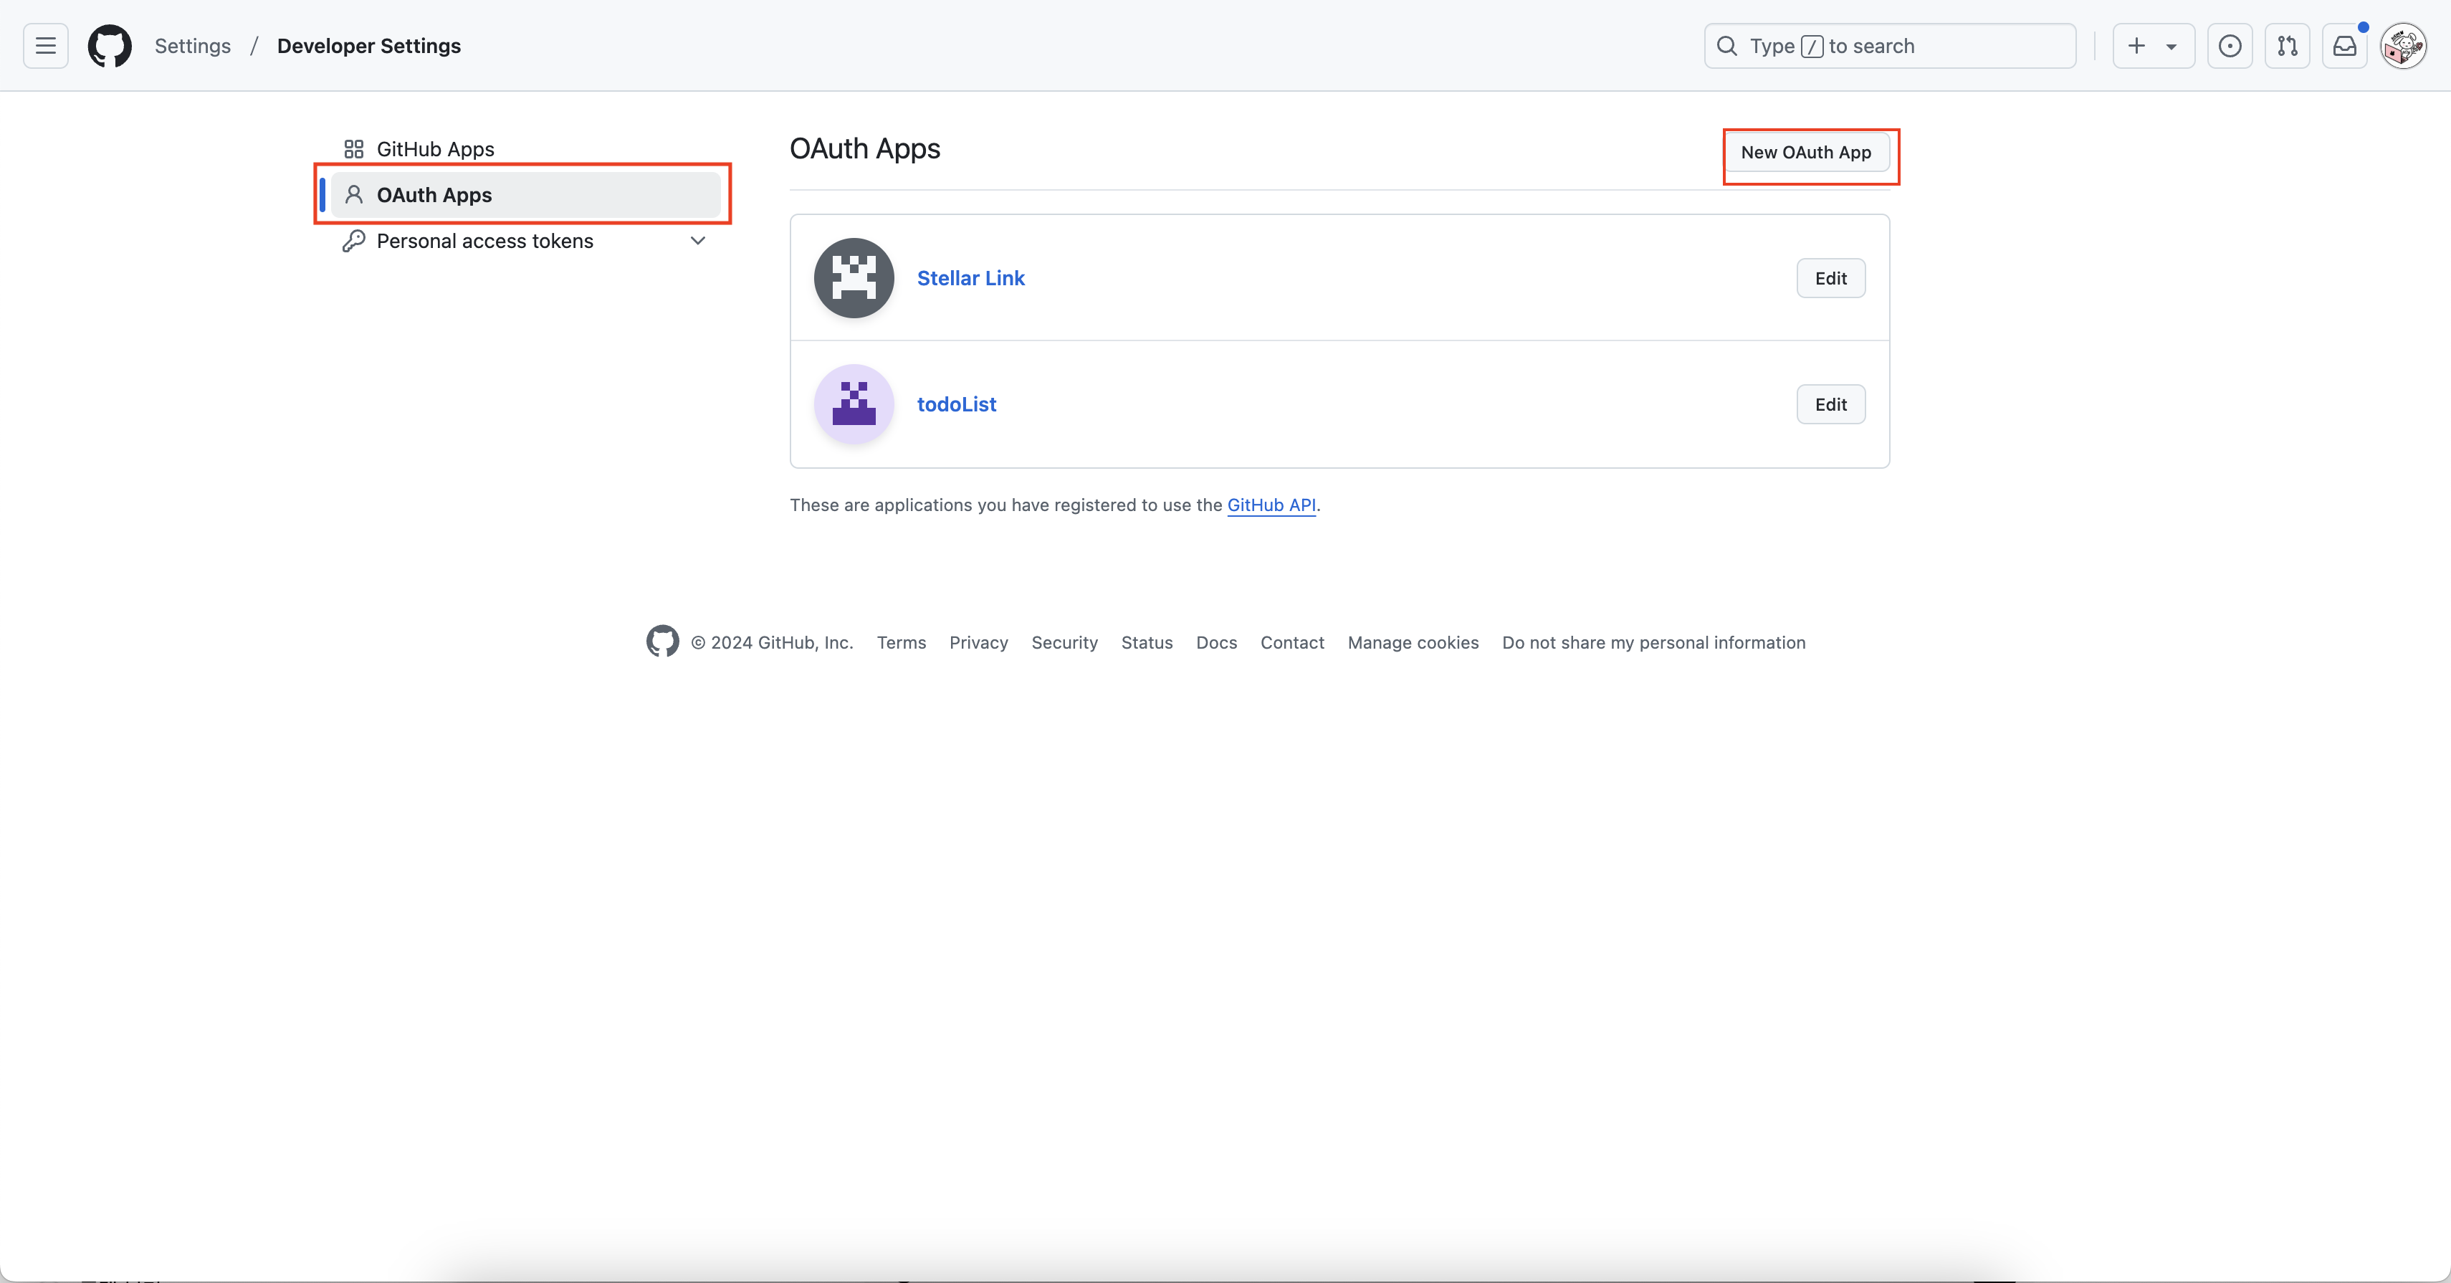Open Stellar Link app avatar
This screenshot has width=2451, height=1283.
click(854, 278)
